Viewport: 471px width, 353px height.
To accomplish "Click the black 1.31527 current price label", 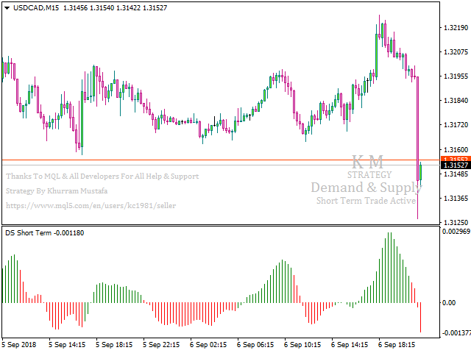I will click(x=453, y=166).
